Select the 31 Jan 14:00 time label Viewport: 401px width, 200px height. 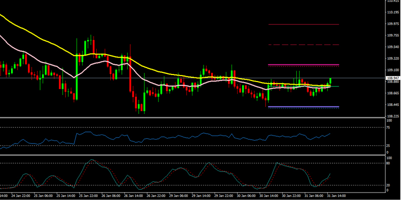pos(337,195)
